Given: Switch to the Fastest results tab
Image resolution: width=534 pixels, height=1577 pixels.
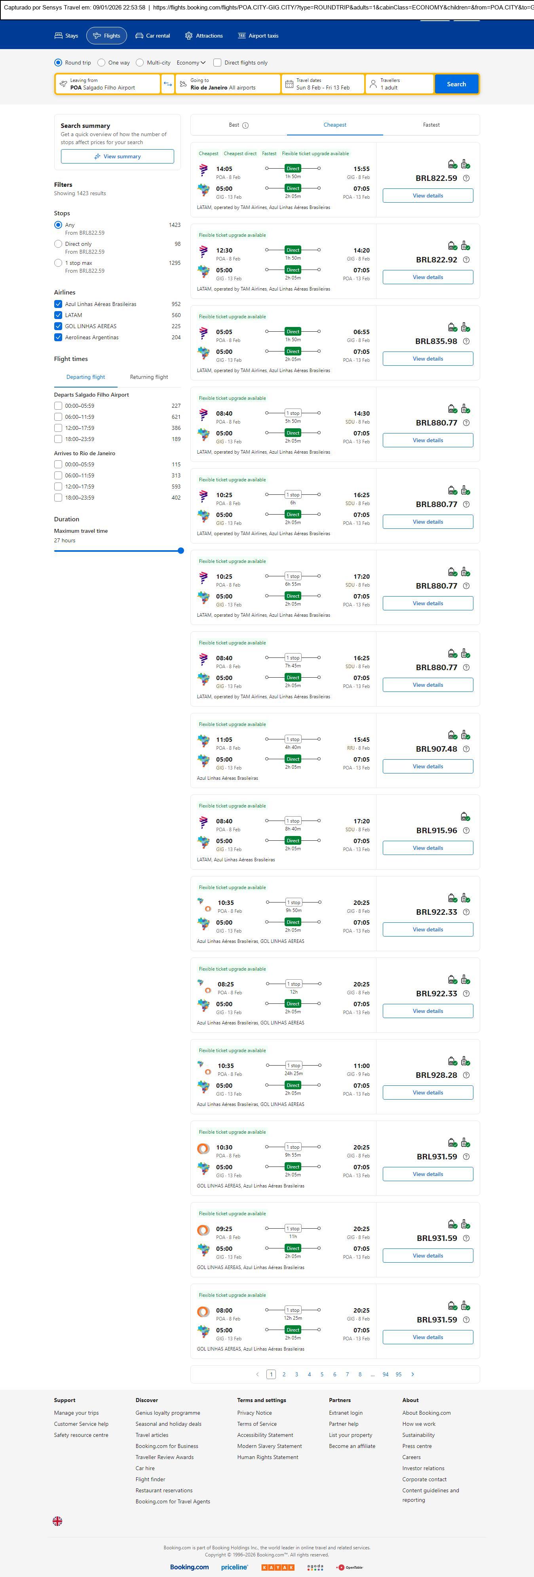Looking at the screenshot, I should (x=431, y=125).
